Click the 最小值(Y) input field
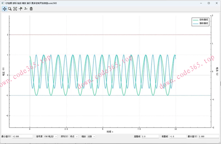The image size is (221, 144). tap(22, 136)
